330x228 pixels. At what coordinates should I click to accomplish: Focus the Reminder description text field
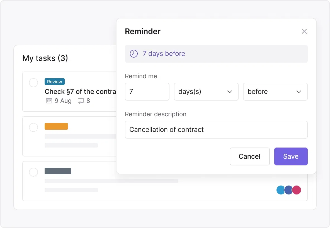(216, 130)
